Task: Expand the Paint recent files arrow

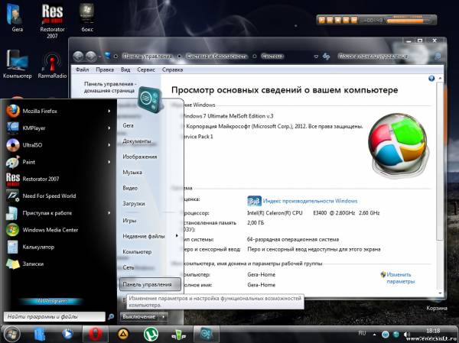Action: coord(109,162)
